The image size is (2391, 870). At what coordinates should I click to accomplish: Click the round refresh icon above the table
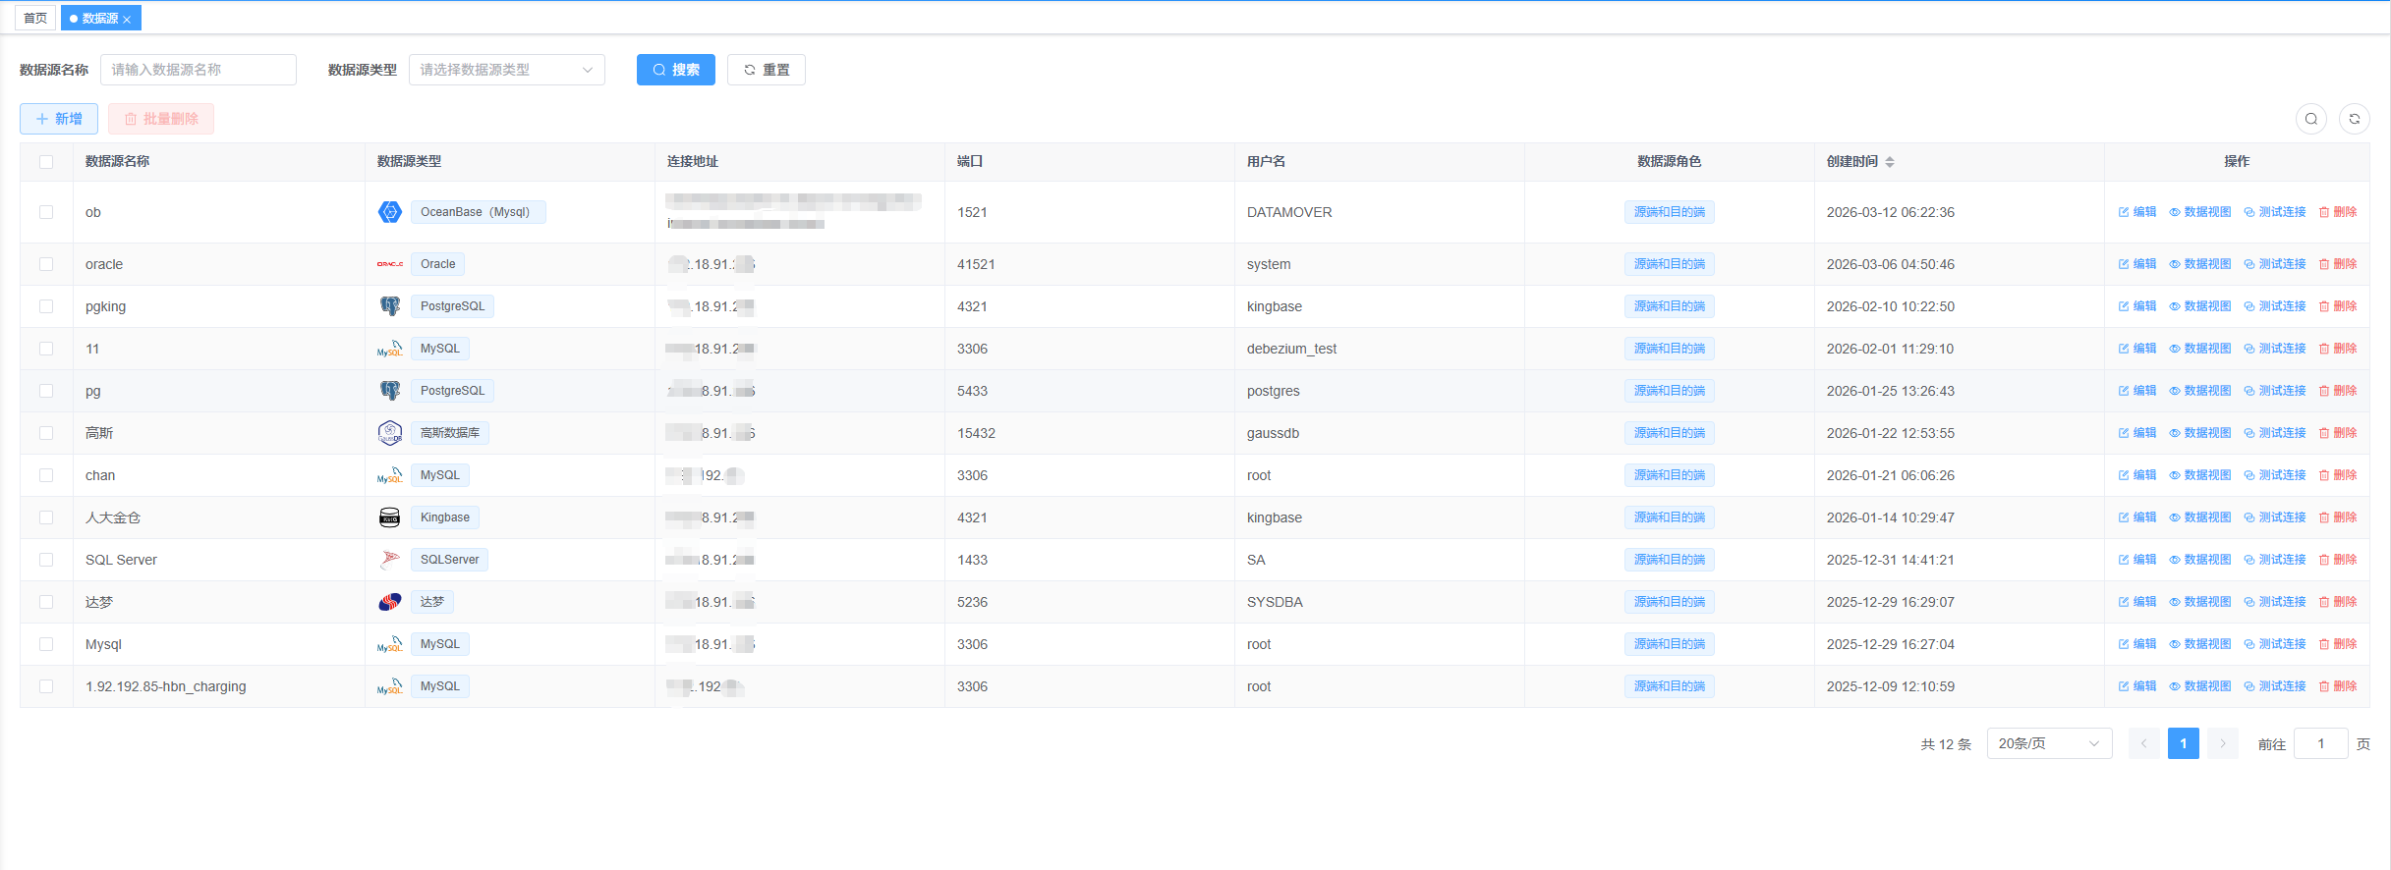[x=2354, y=119]
